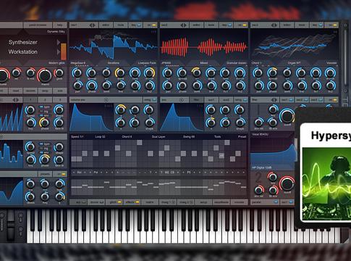Image resolution: width=351 pixels, height=261 pixels.
Task: Open the Speed 1/1 sequencer menu
Action: point(77,137)
